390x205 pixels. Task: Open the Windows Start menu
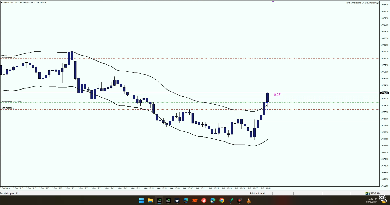(x=141, y=200)
